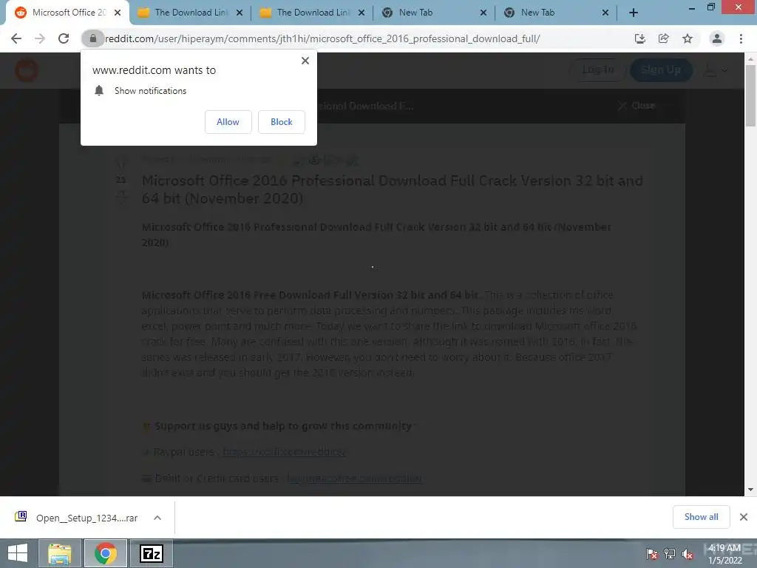Click the page scrollbar thumb
757x568 pixels.
click(x=750, y=95)
